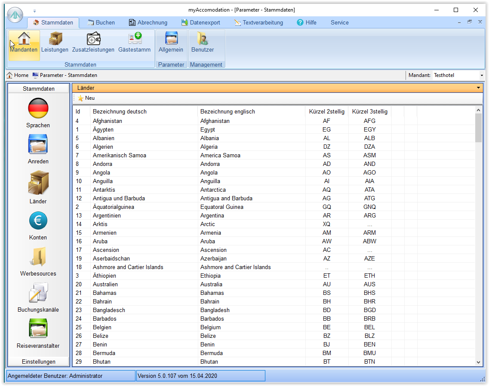Open Benutzer management icon
This screenshot has width=489, height=386.
202,43
